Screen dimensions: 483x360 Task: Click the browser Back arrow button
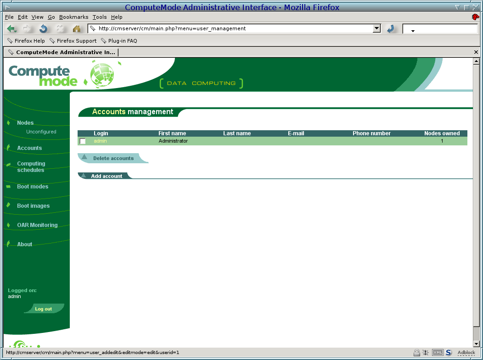[11, 29]
